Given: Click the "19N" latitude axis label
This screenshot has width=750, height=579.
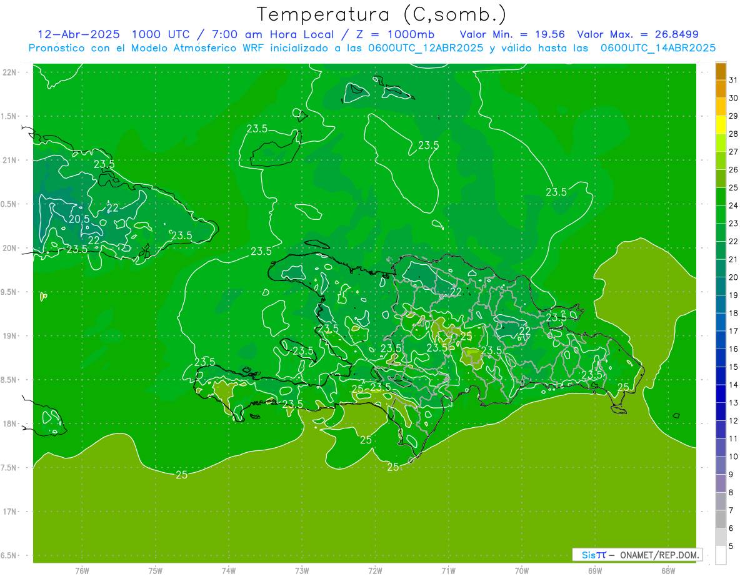Looking at the screenshot, I should 9,336.
